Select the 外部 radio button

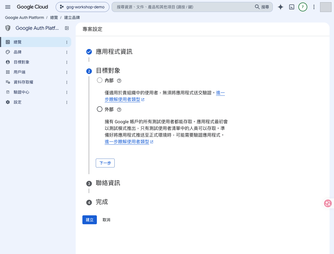click(x=100, y=109)
